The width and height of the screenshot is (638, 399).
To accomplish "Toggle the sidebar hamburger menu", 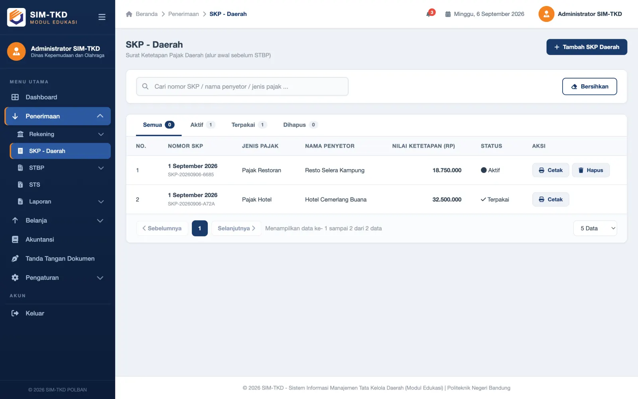I will click(102, 17).
